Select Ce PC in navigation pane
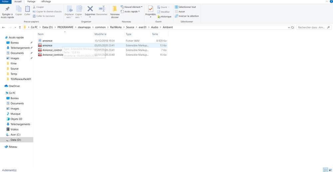This screenshot has height=172, width=333. click(12, 93)
